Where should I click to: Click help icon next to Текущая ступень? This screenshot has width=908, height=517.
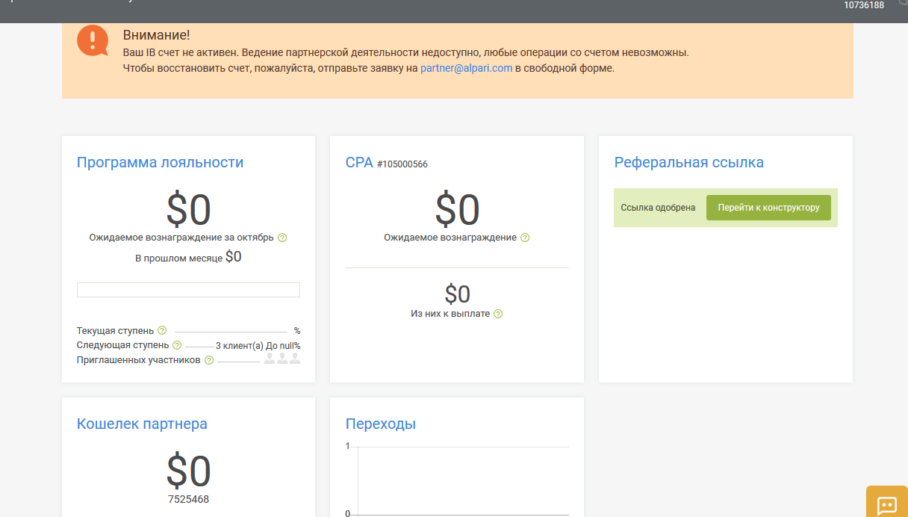click(162, 330)
